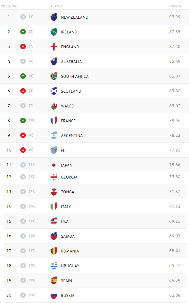Open the ROMANIA team link
This screenshot has height=303, width=189.
click(x=70, y=251)
